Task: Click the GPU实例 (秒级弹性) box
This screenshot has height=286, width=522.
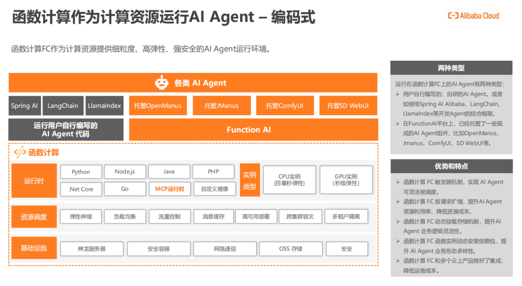Action: [346, 180]
